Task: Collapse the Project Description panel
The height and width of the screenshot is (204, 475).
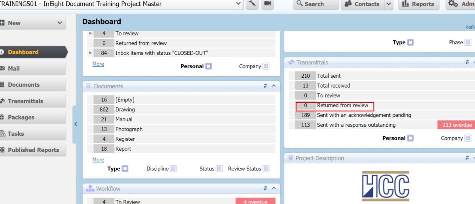Action: coord(474,158)
